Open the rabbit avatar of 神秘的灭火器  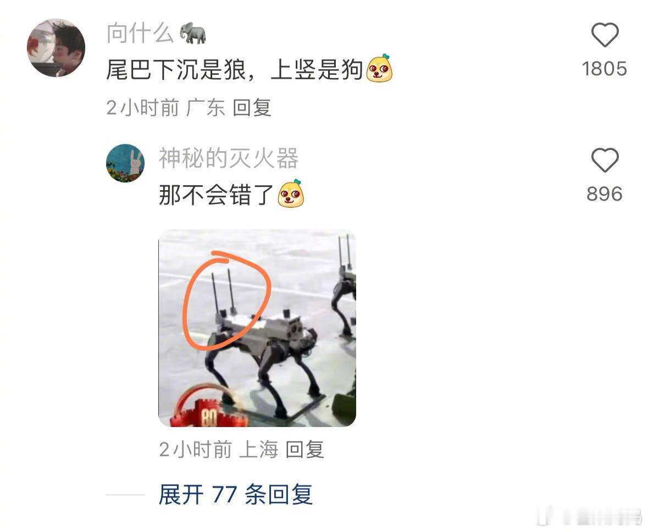tap(126, 163)
